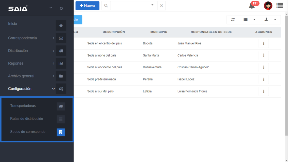Select Transportadoras in the sidebar

coord(23,106)
